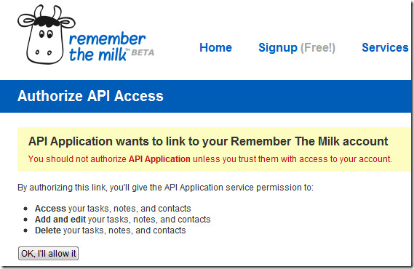Click the BETA label beside the logo
Viewport: 414px width, 269px height.
[x=143, y=52]
